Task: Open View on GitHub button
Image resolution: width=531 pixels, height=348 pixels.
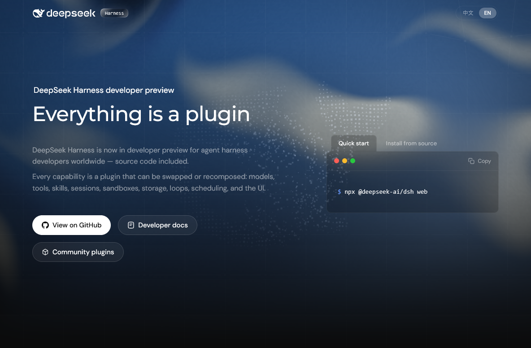Action: click(71, 225)
